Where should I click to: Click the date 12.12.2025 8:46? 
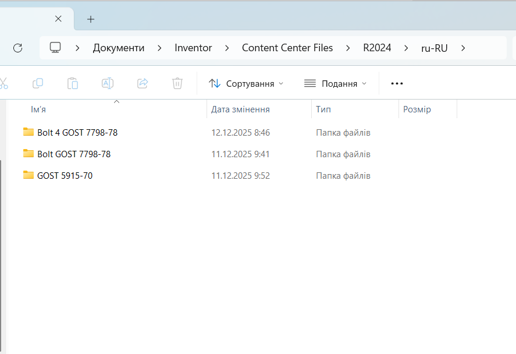coord(241,132)
